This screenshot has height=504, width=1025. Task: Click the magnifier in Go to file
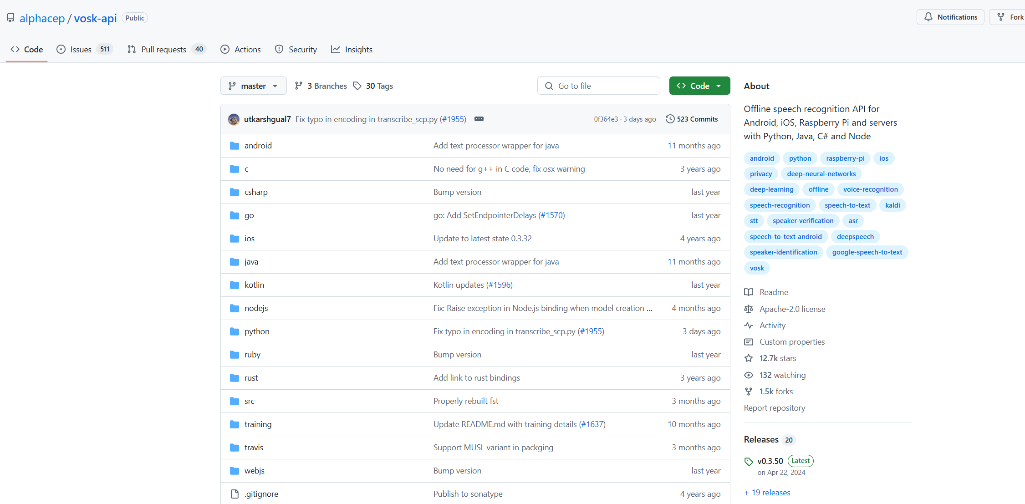click(549, 86)
